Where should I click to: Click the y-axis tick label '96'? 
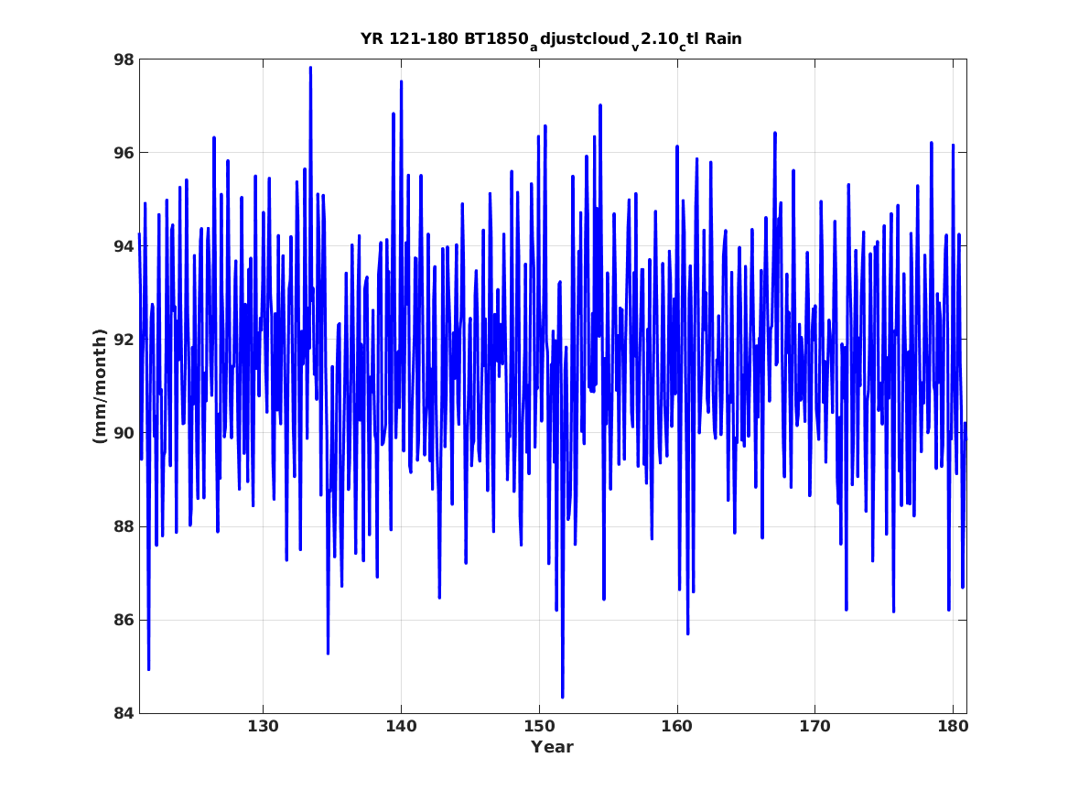[x=124, y=153]
